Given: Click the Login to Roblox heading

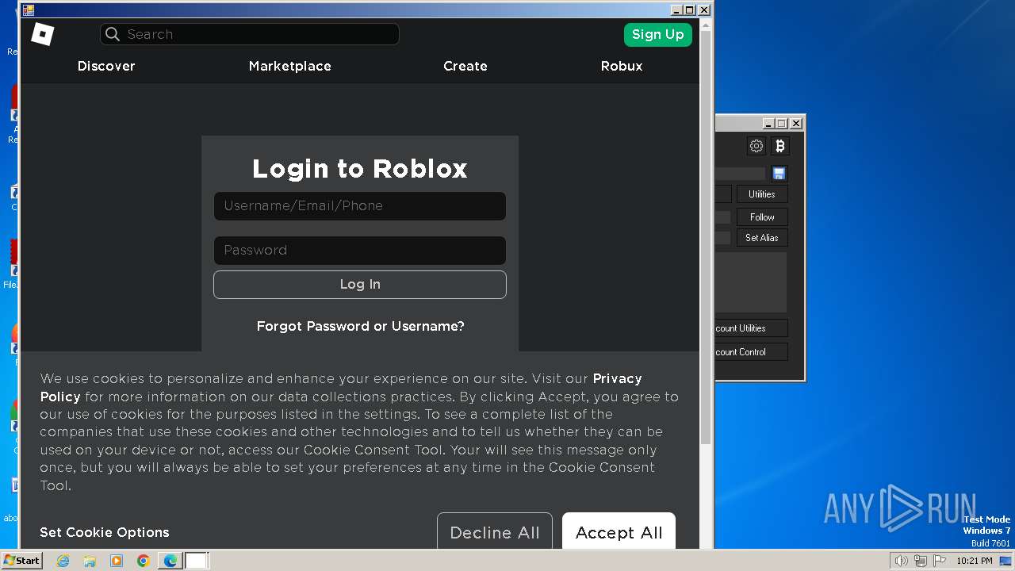Looking at the screenshot, I should (x=360, y=169).
